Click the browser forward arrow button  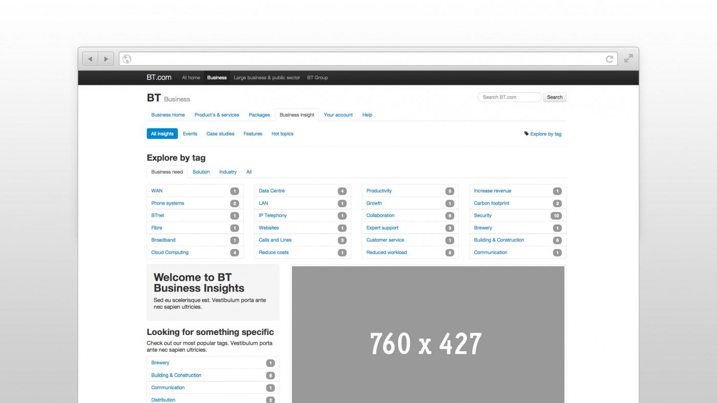pos(106,59)
